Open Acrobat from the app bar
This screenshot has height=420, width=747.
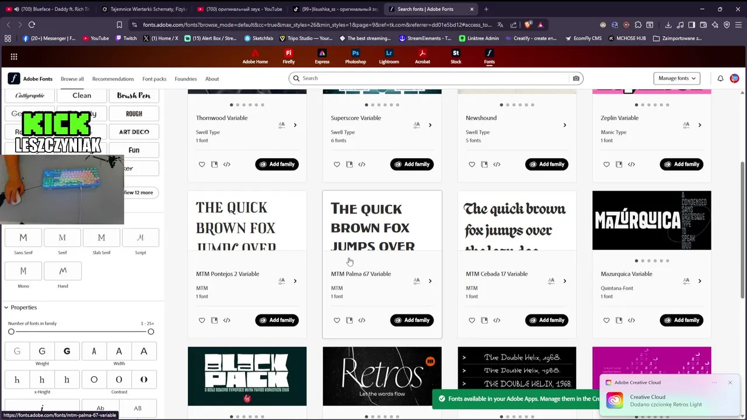click(x=423, y=57)
